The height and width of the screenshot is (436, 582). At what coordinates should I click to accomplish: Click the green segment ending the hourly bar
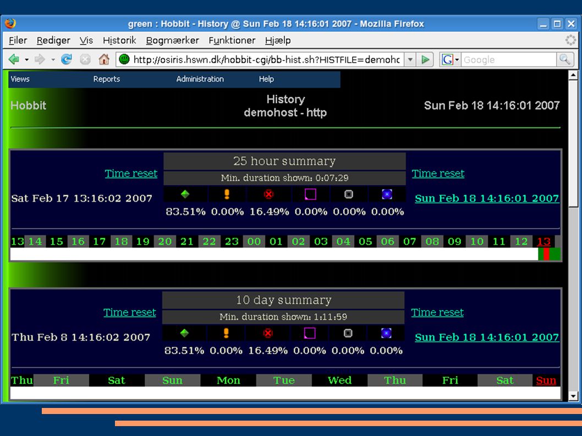click(555, 254)
